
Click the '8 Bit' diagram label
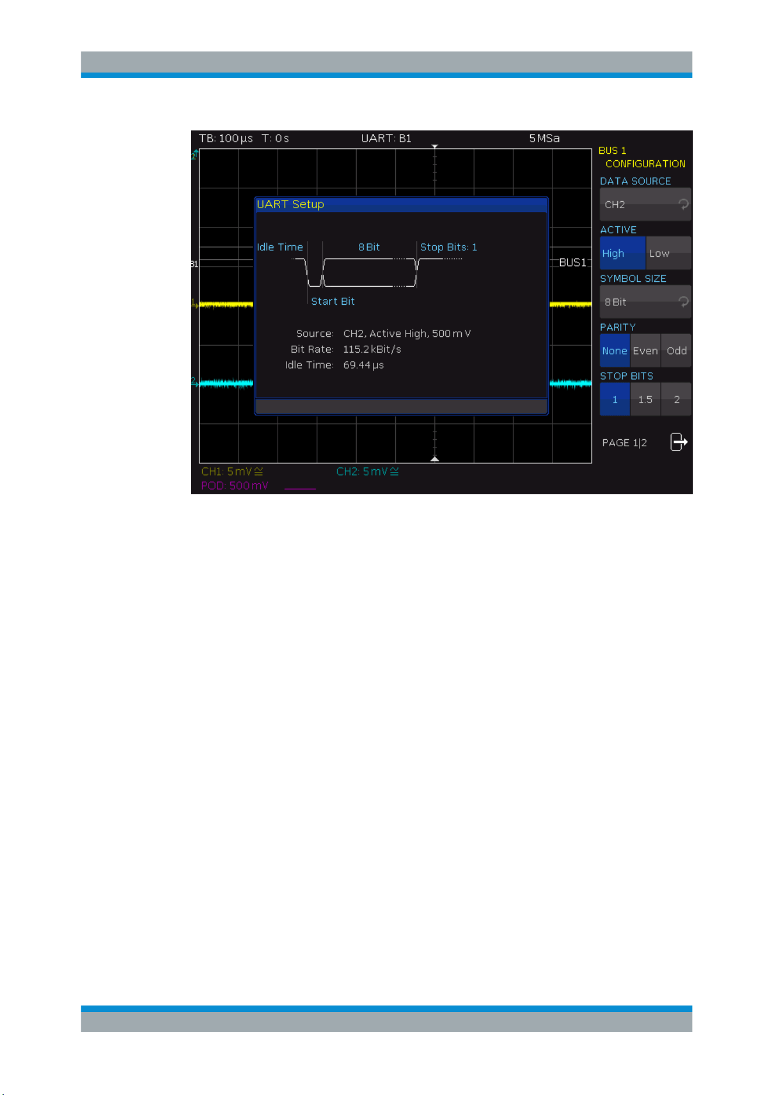click(x=369, y=247)
